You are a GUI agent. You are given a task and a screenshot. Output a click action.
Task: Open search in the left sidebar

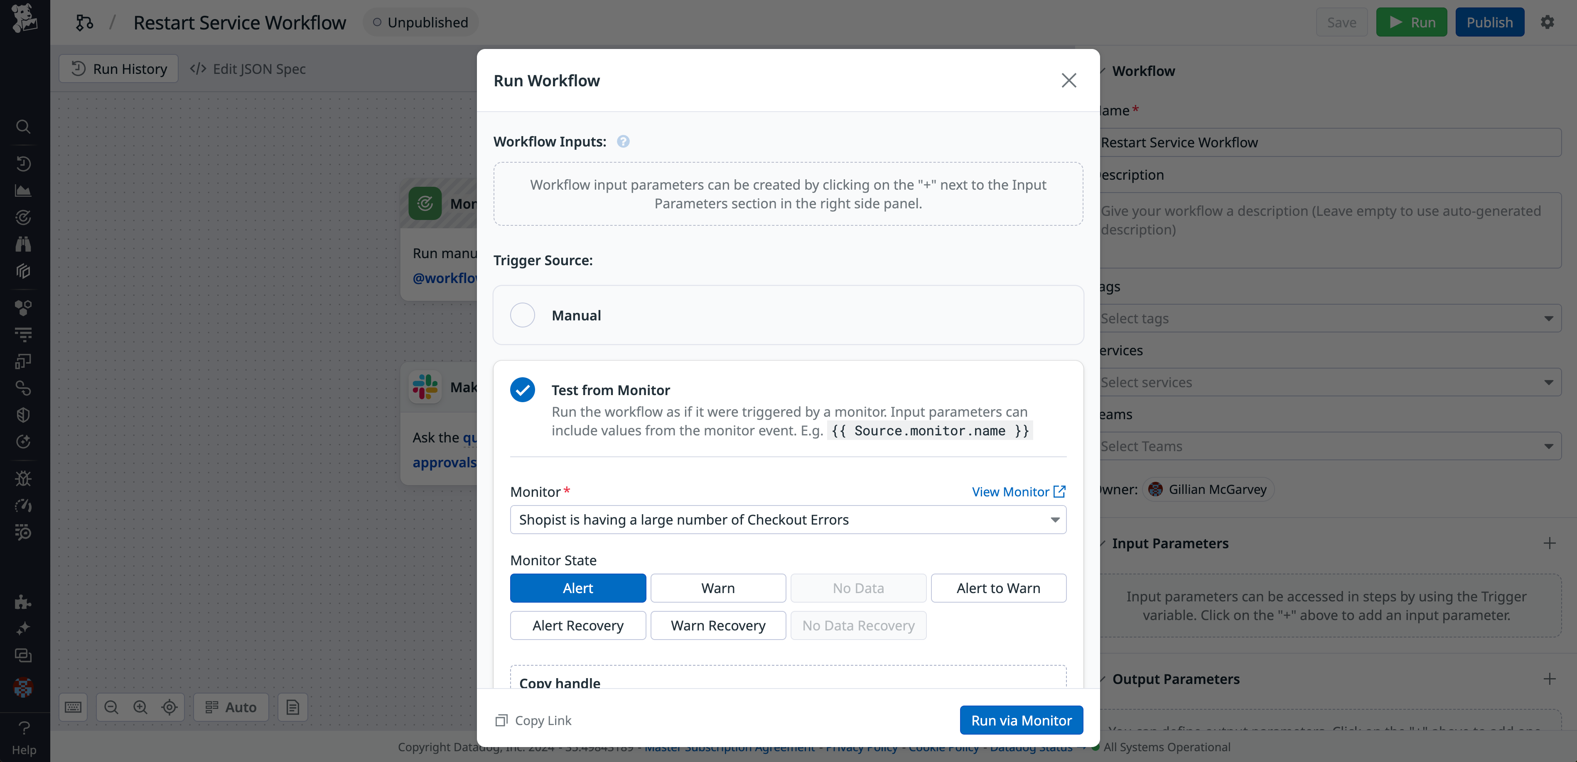coord(23,127)
